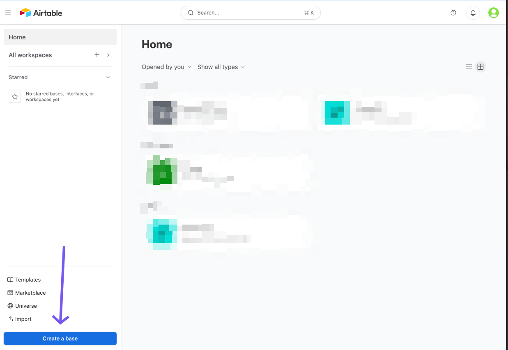The width and height of the screenshot is (508, 350).
Task: Click the Create a base button
Action: (x=60, y=339)
